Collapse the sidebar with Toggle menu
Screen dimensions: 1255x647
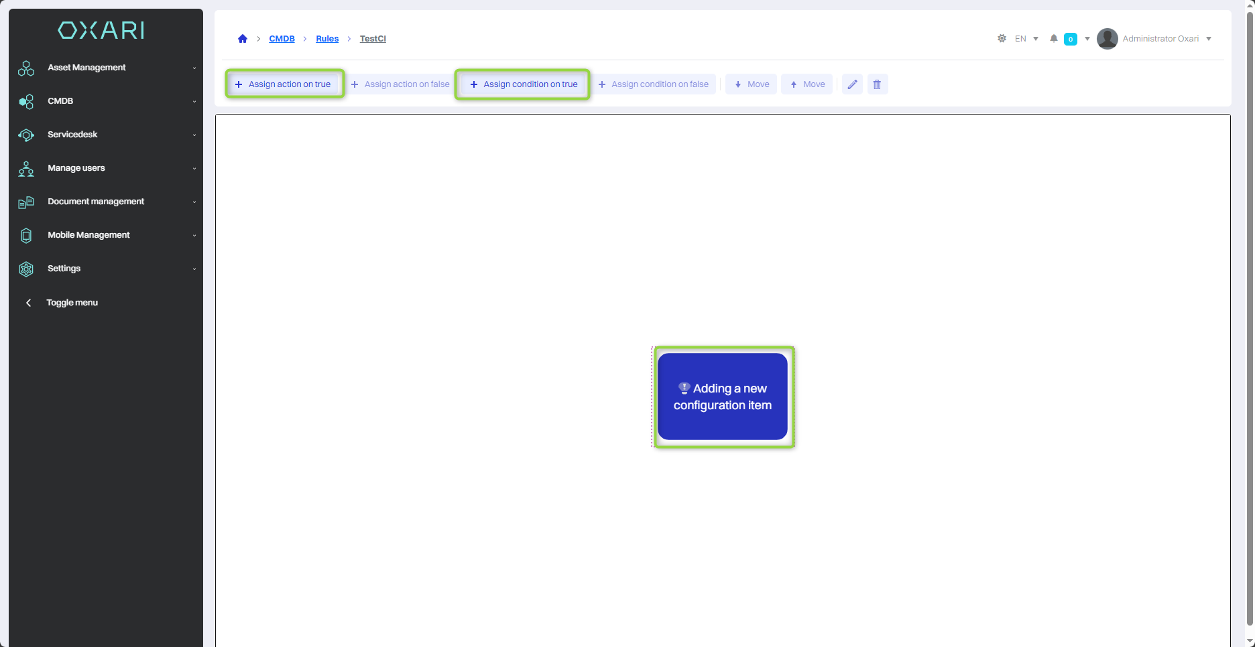pos(71,302)
